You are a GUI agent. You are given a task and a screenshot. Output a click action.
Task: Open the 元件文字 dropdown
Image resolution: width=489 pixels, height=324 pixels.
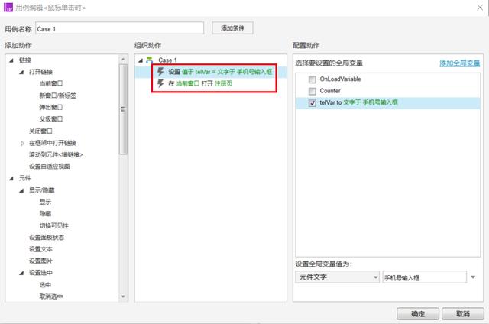pyautogui.click(x=335, y=277)
